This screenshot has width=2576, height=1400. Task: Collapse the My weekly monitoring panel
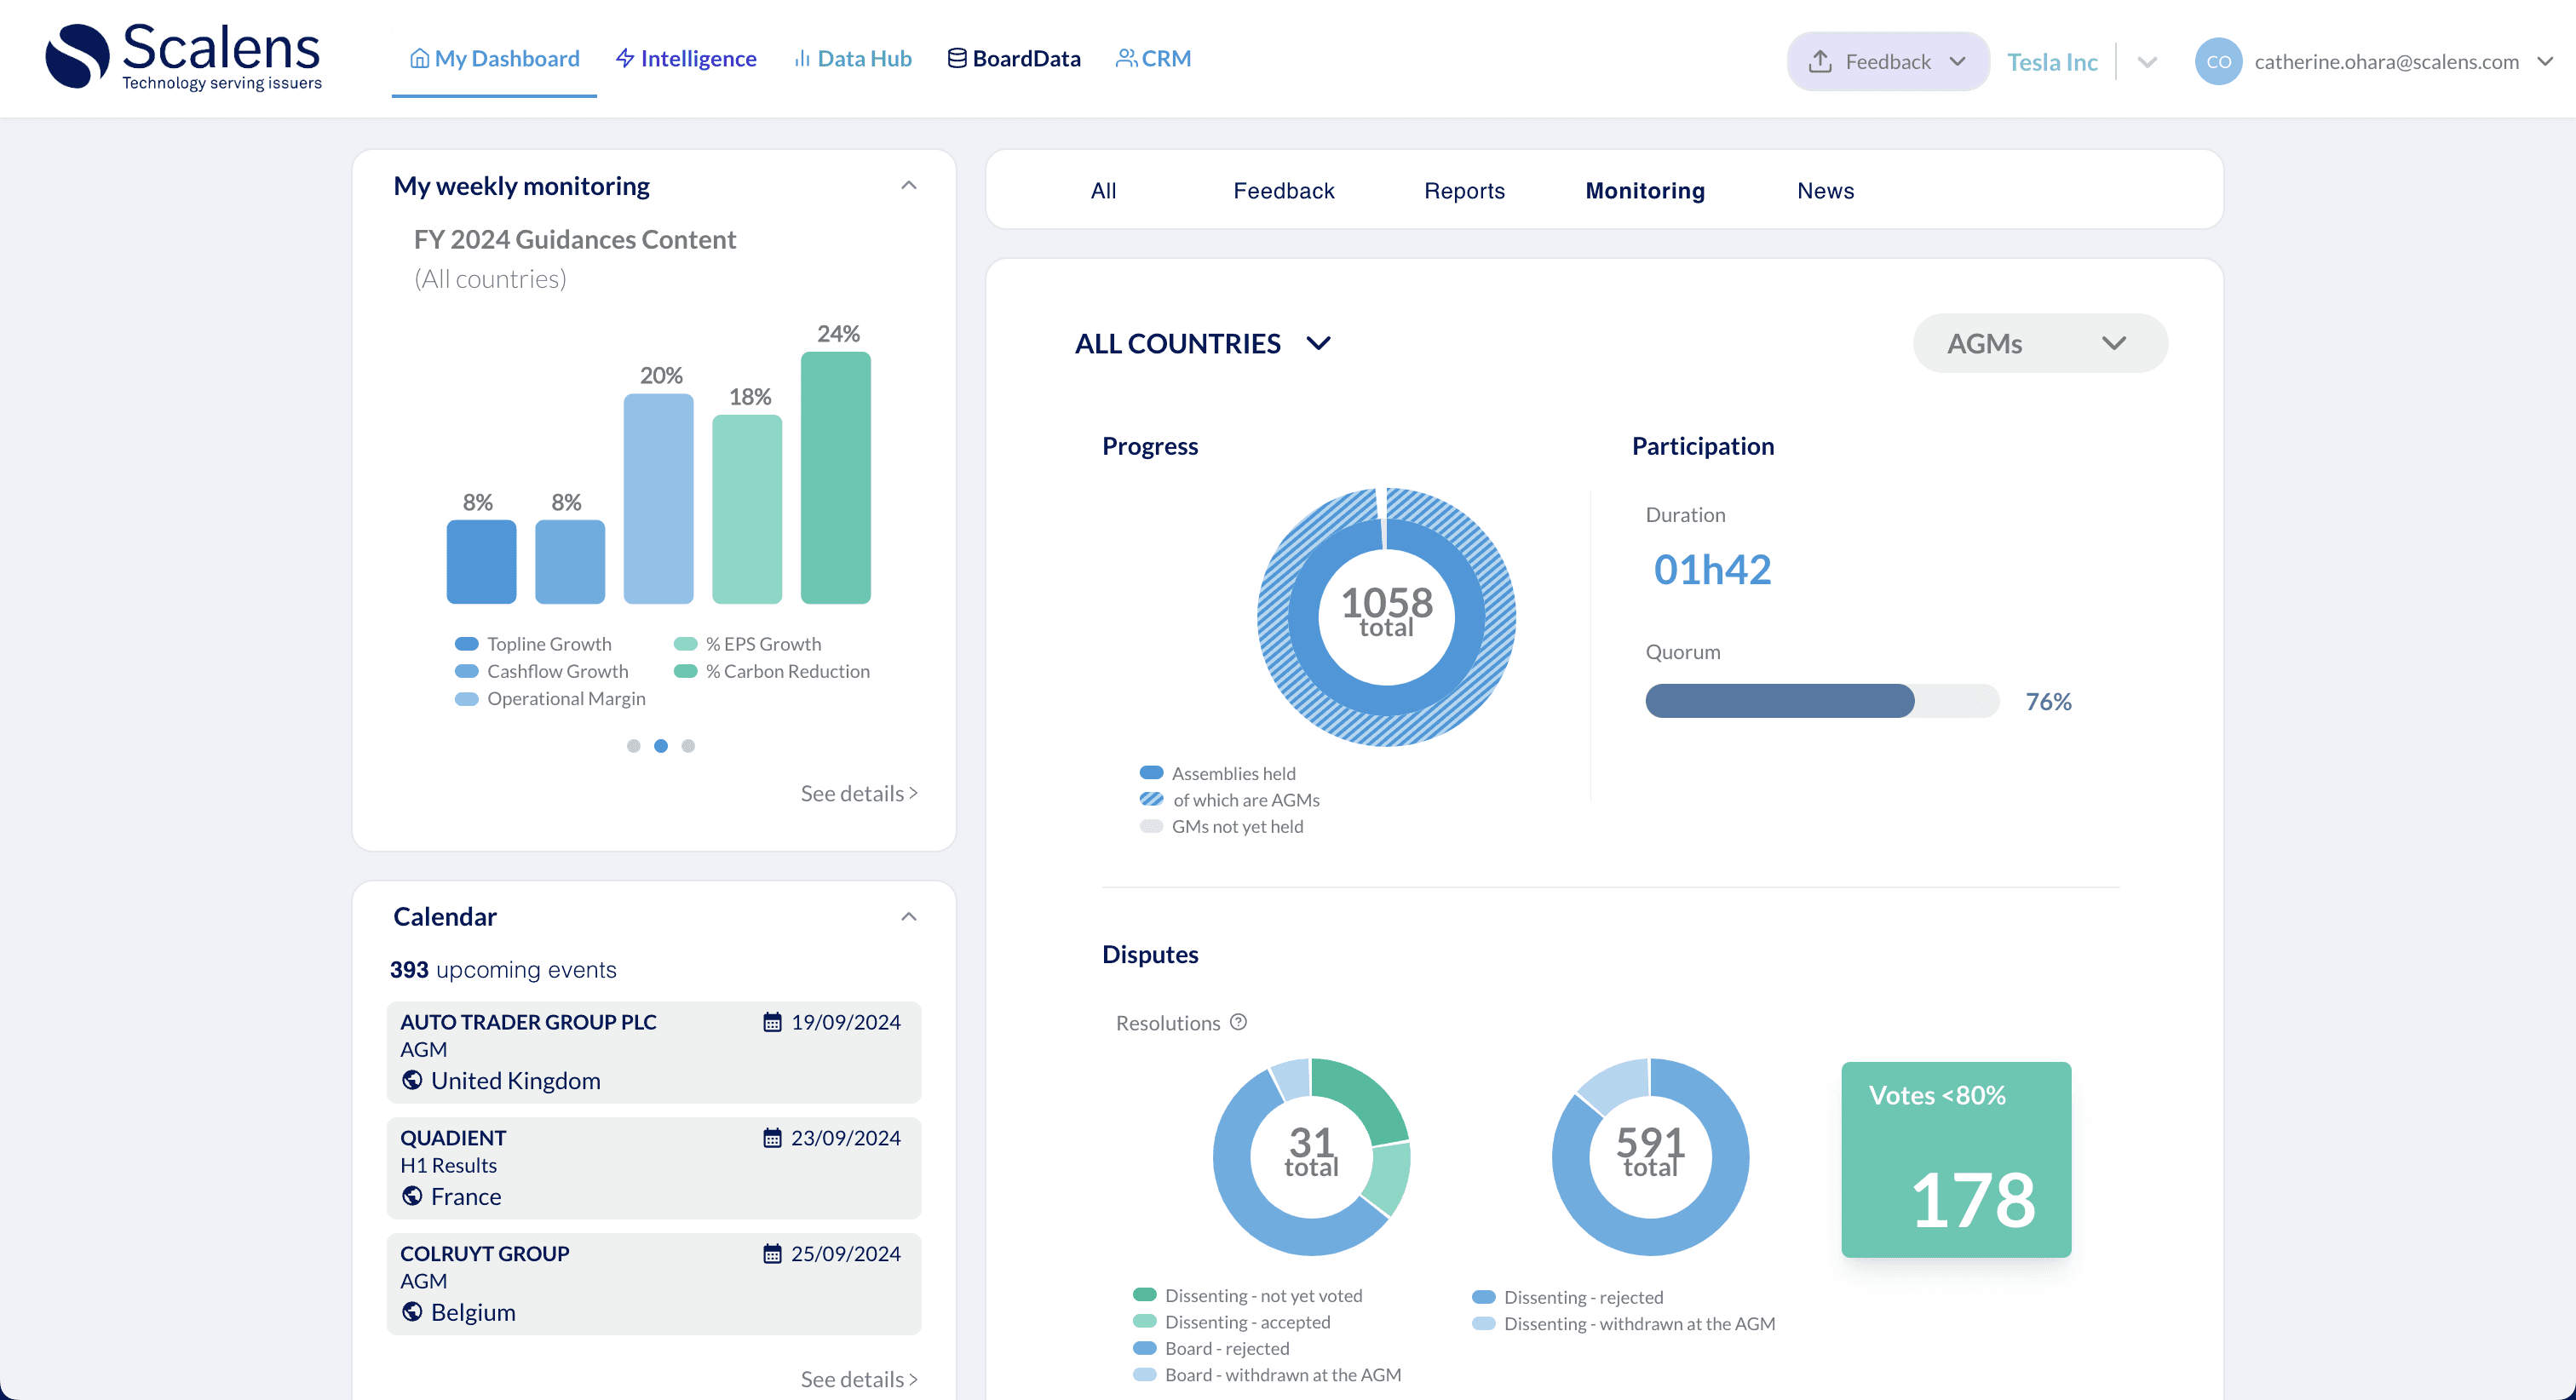click(908, 186)
